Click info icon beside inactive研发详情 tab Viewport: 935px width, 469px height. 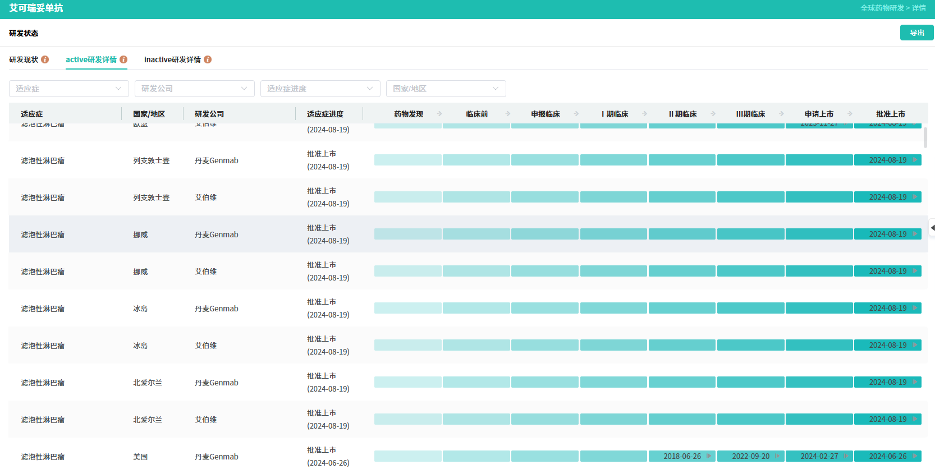click(x=208, y=59)
